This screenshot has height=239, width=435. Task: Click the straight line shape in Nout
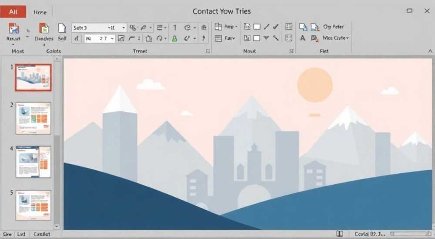coord(267,27)
